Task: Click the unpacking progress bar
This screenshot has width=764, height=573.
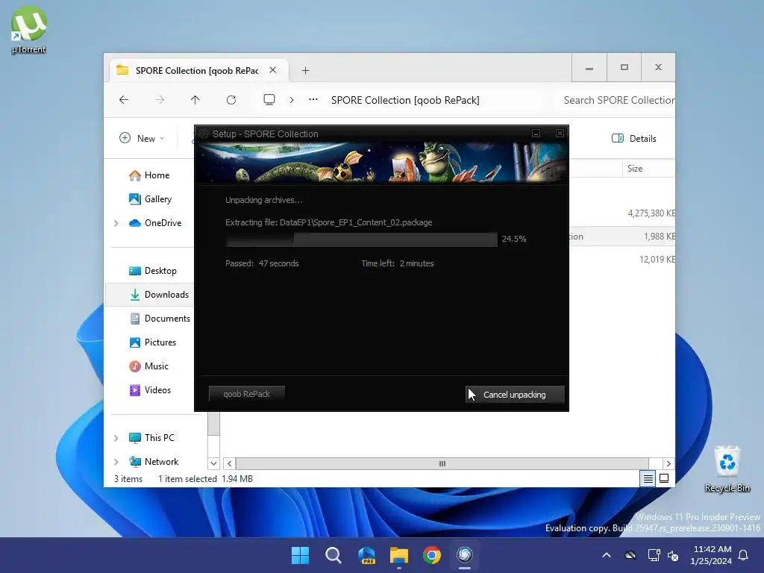Action: click(x=361, y=239)
